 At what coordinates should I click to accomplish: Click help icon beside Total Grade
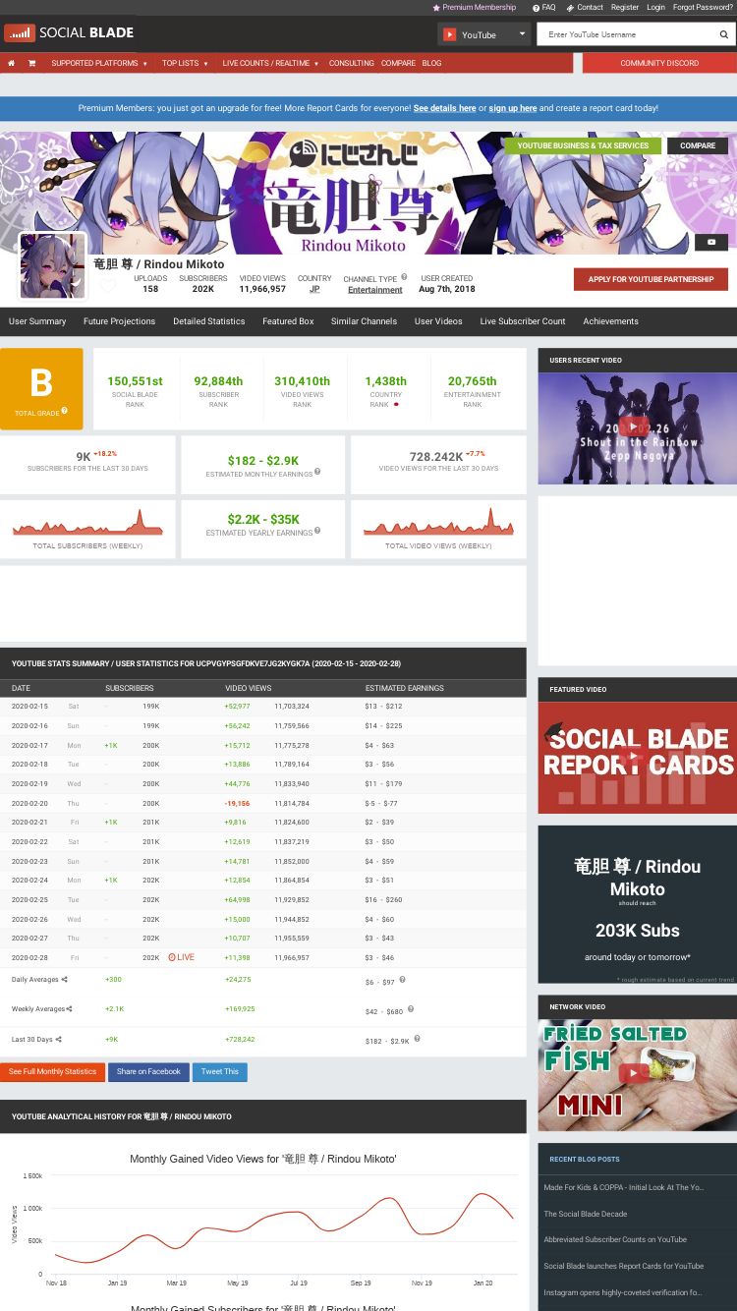pos(65,411)
